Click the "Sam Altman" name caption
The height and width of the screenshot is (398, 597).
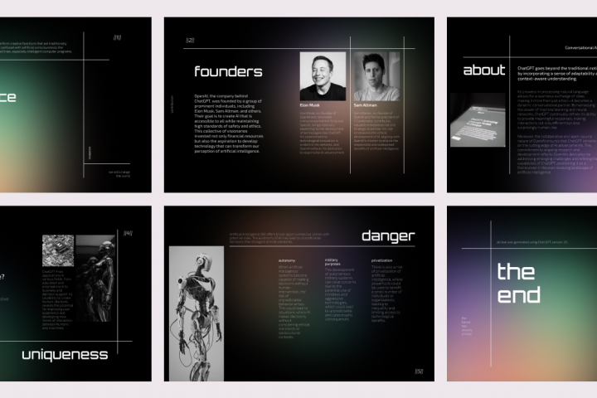click(x=366, y=105)
